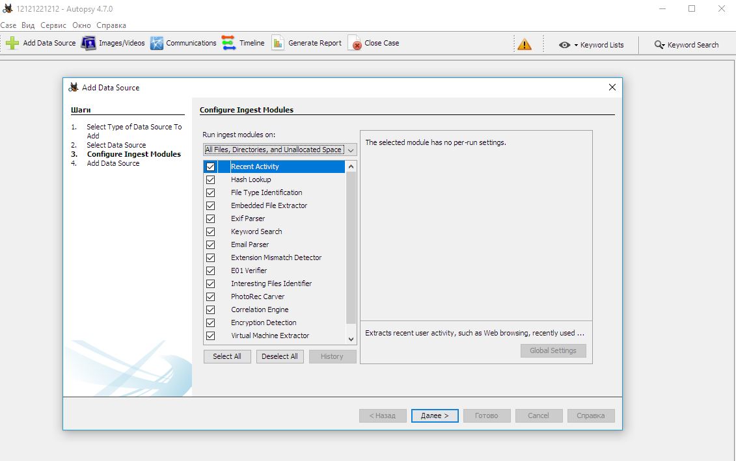Toggle the E01 Verifier checkbox
736x461 pixels.
pyautogui.click(x=210, y=270)
